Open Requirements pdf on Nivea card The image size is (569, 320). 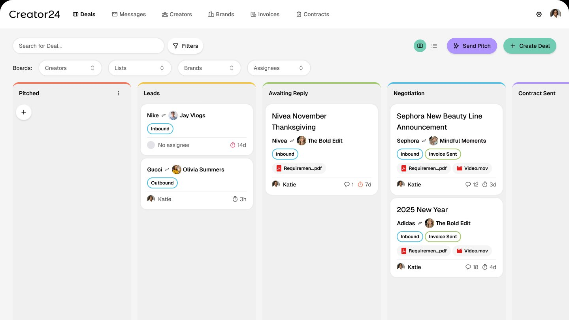click(x=299, y=168)
